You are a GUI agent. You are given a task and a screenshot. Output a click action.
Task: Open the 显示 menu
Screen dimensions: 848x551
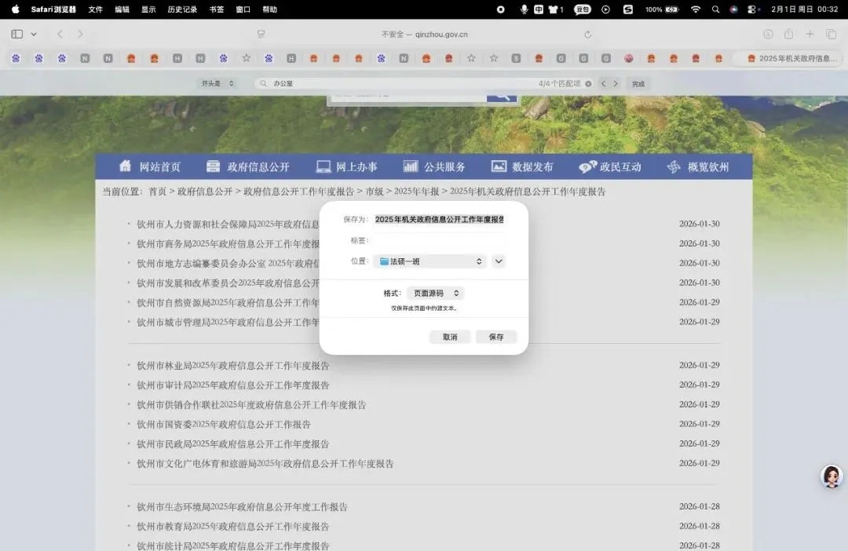click(148, 9)
